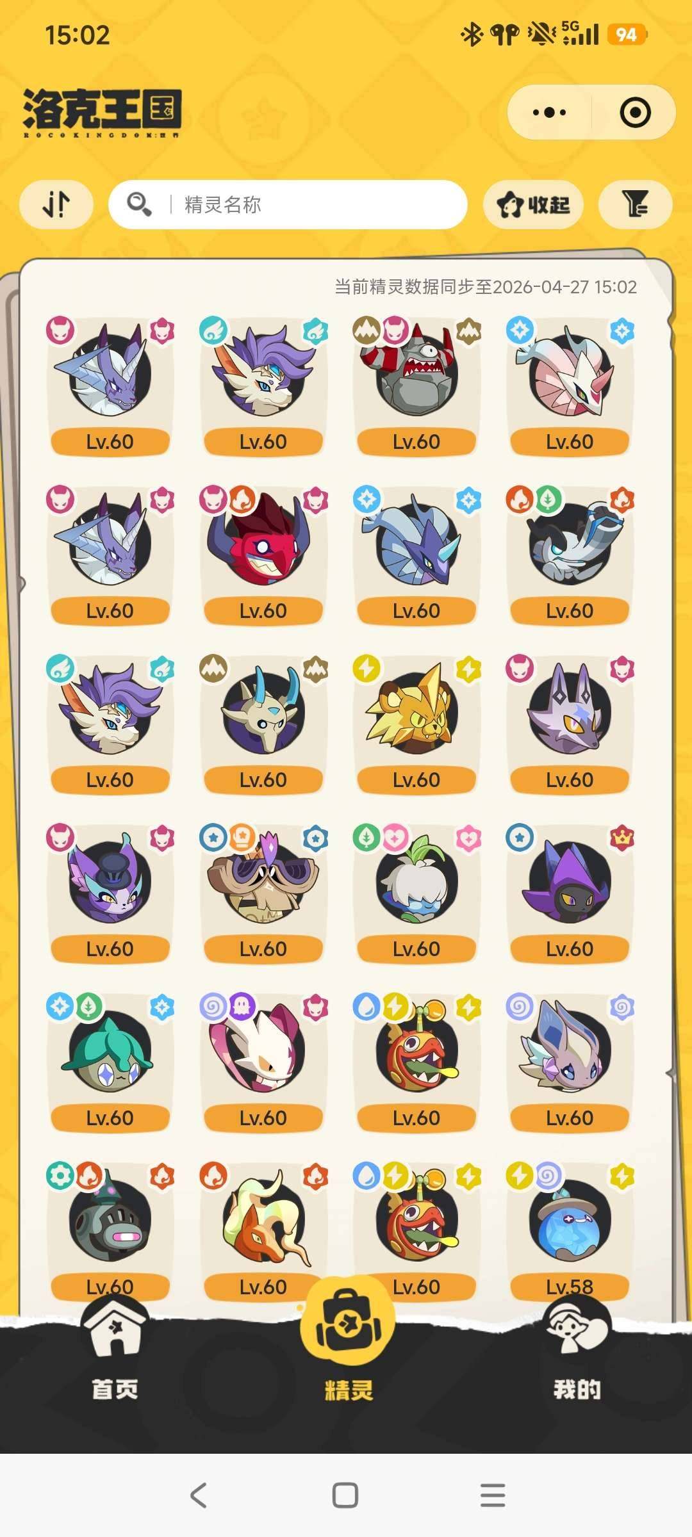Collapse list with 收起 button
The height and width of the screenshot is (1537, 692).
[533, 205]
